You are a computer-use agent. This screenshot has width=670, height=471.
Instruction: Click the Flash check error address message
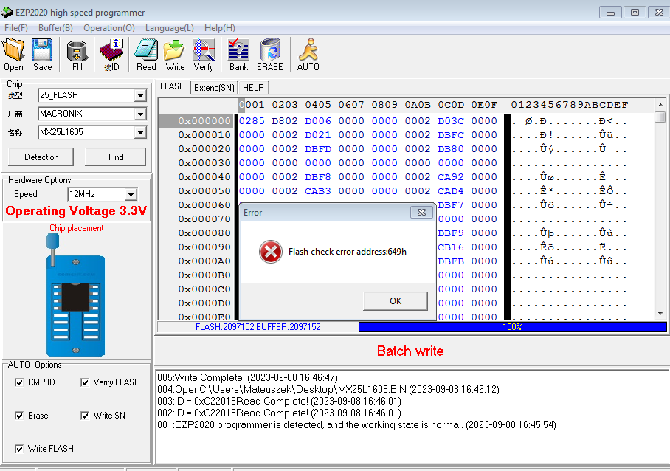click(348, 252)
